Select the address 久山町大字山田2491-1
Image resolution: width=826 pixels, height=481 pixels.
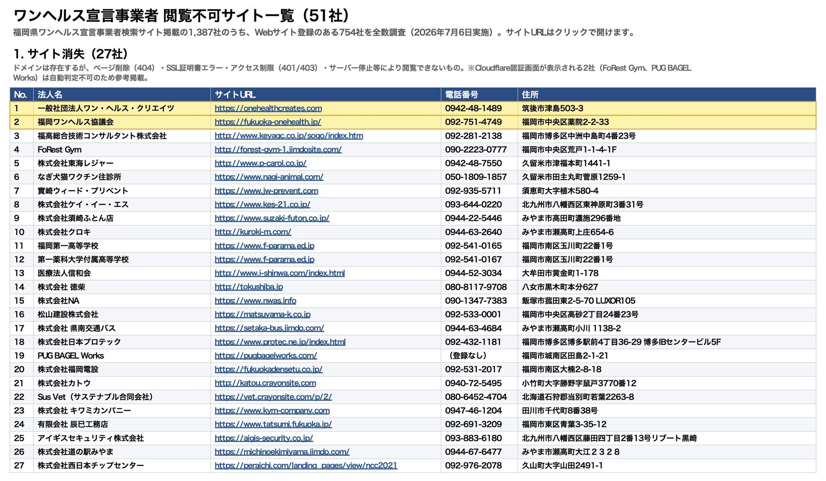pyautogui.click(x=562, y=466)
